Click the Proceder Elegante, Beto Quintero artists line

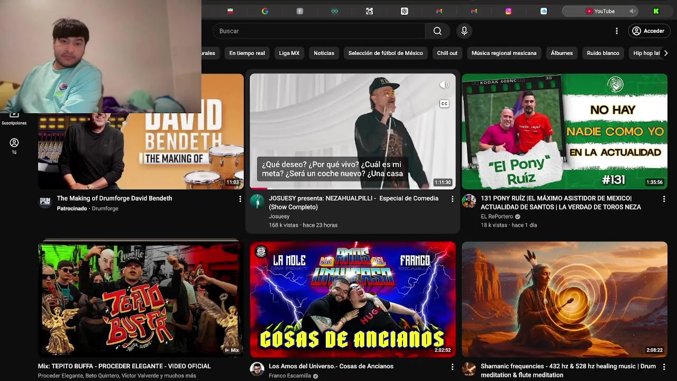[x=117, y=376]
